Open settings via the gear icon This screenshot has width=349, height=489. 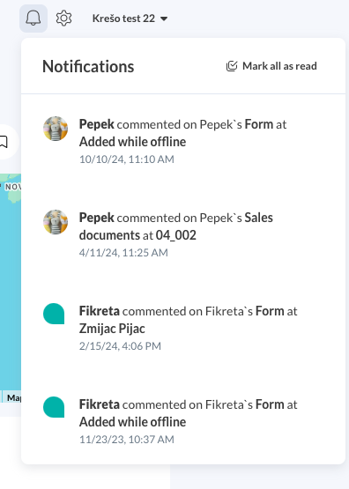[64, 19]
